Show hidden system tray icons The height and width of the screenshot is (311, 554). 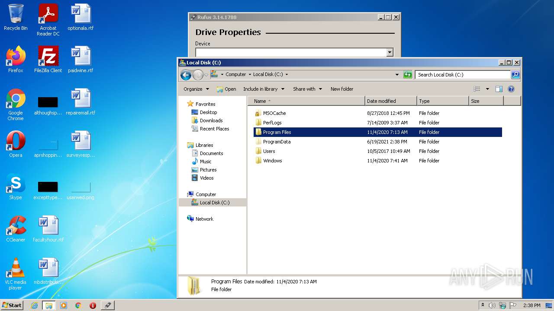(x=483, y=305)
